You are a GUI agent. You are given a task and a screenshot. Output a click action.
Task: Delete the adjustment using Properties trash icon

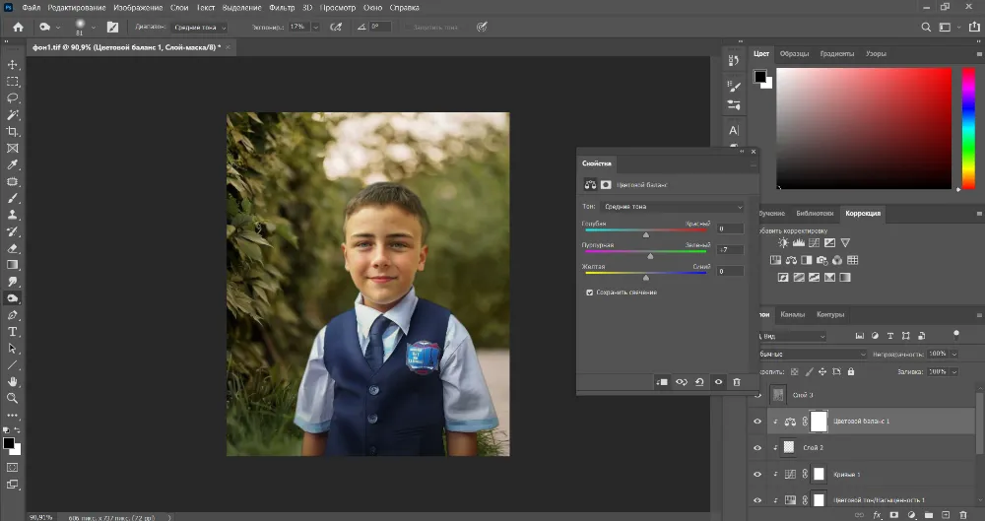coord(736,382)
